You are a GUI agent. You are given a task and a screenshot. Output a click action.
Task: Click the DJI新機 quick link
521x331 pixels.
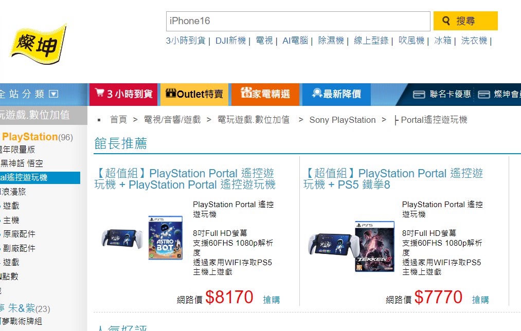click(x=230, y=41)
